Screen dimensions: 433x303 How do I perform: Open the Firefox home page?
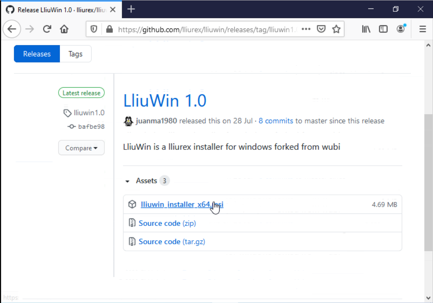pyautogui.click(x=64, y=29)
